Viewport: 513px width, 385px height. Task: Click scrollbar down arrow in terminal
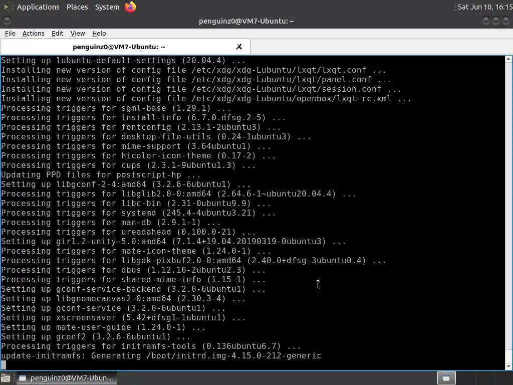(x=508, y=366)
